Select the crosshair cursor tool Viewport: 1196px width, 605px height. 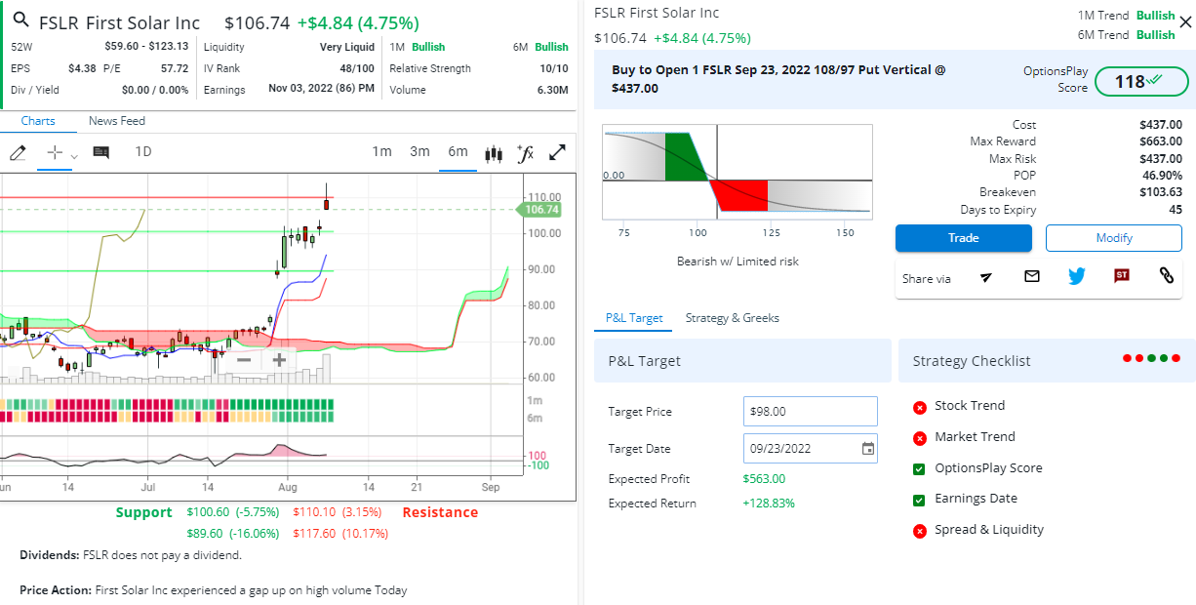55,152
